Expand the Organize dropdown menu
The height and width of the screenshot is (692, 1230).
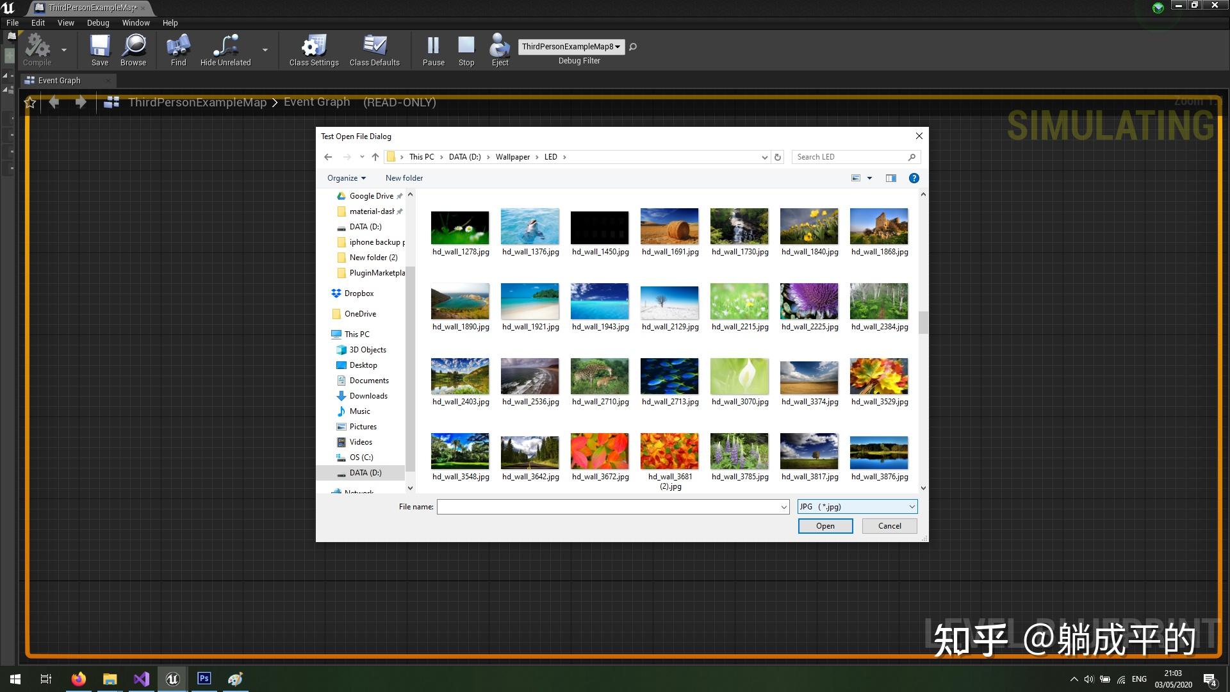coord(347,178)
